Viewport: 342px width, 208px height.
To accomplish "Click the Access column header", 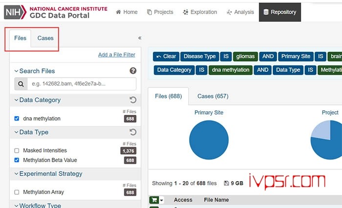I will click(183, 200).
